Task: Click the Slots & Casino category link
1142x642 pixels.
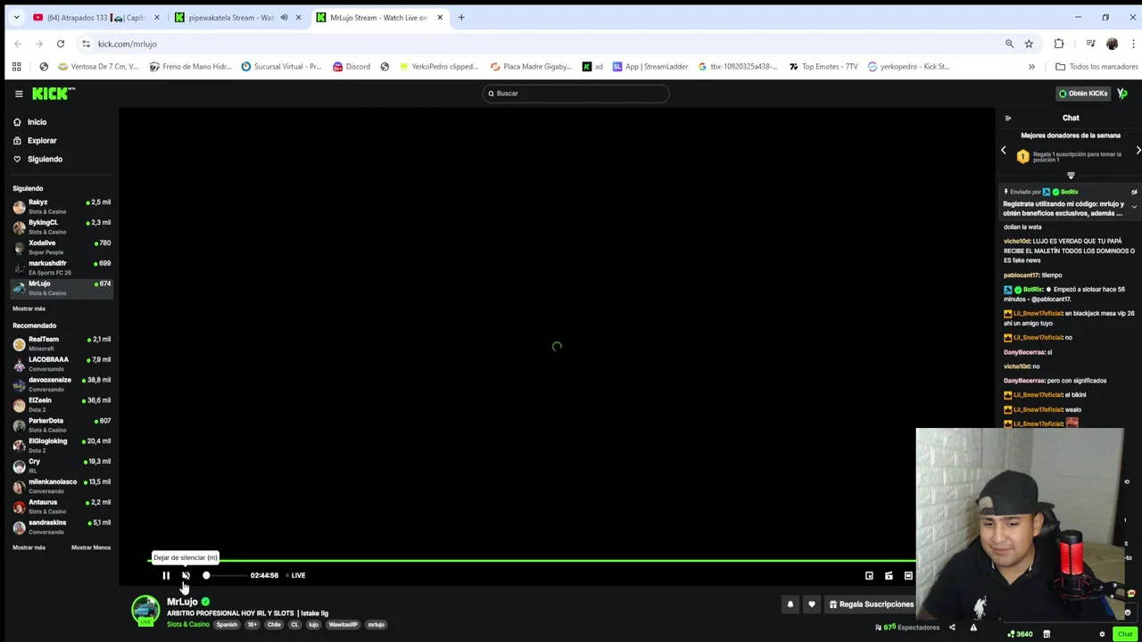Action: tap(188, 624)
